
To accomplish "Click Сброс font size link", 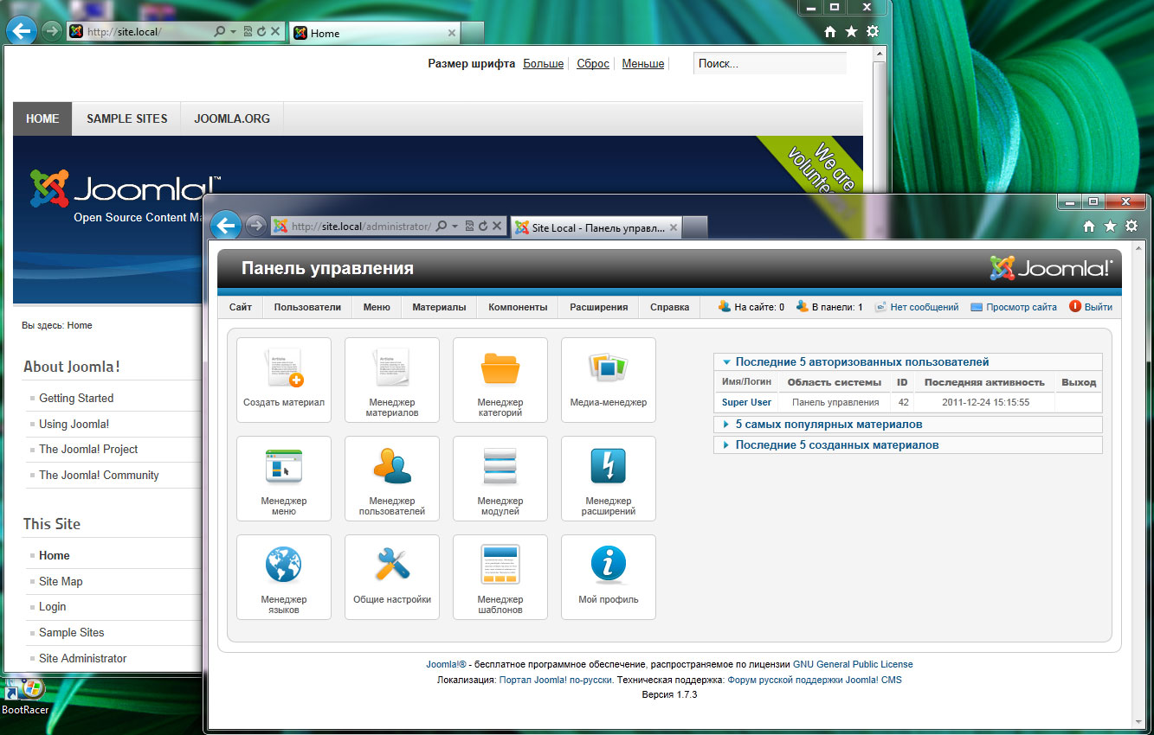I will pyautogui.click(x=593, y=63).
